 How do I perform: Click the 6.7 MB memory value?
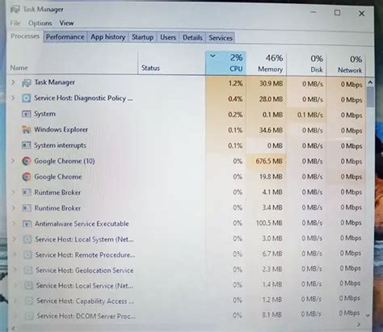pyautogui.click(x=272, y=254)
